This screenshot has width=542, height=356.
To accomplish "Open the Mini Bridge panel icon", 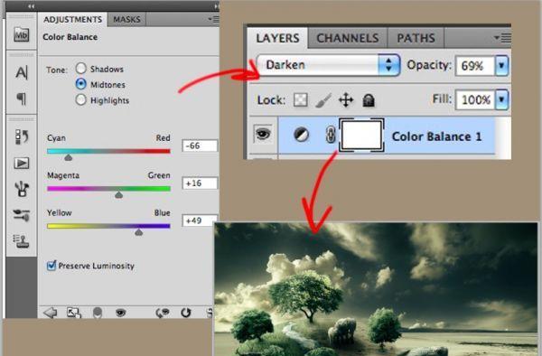I will (x=21, y=34).
